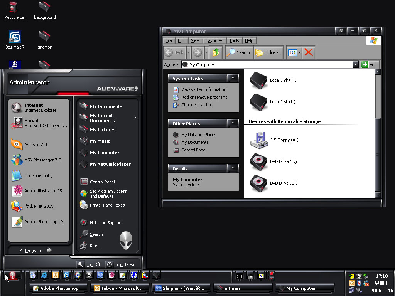The width and height of the screenshot is (395, 296).
Task: Open My Network Places from Start menu
Action: pos(108,164)
